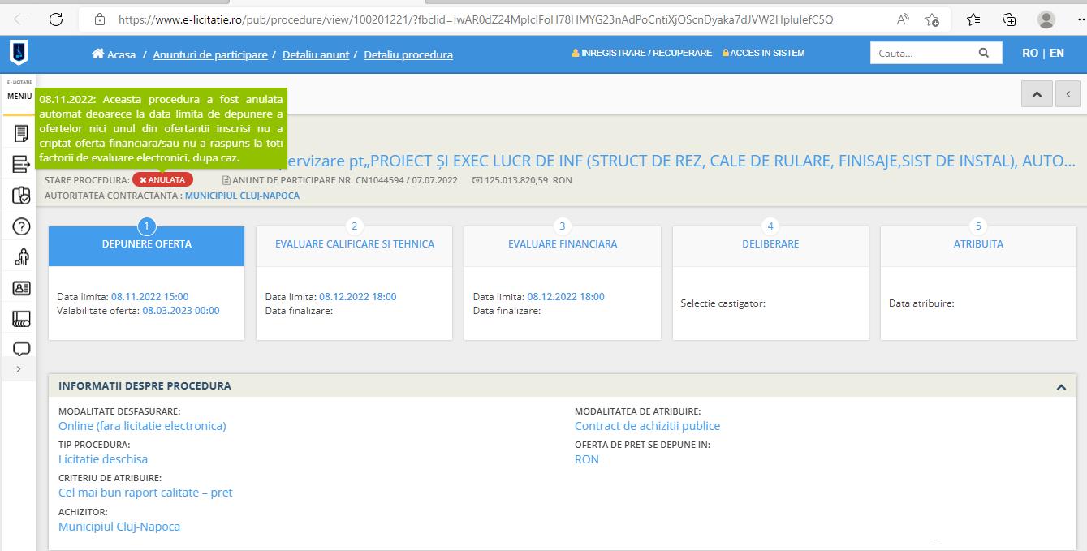
Task: Click the question mark help sidebar icon
Action: (21, 226)
